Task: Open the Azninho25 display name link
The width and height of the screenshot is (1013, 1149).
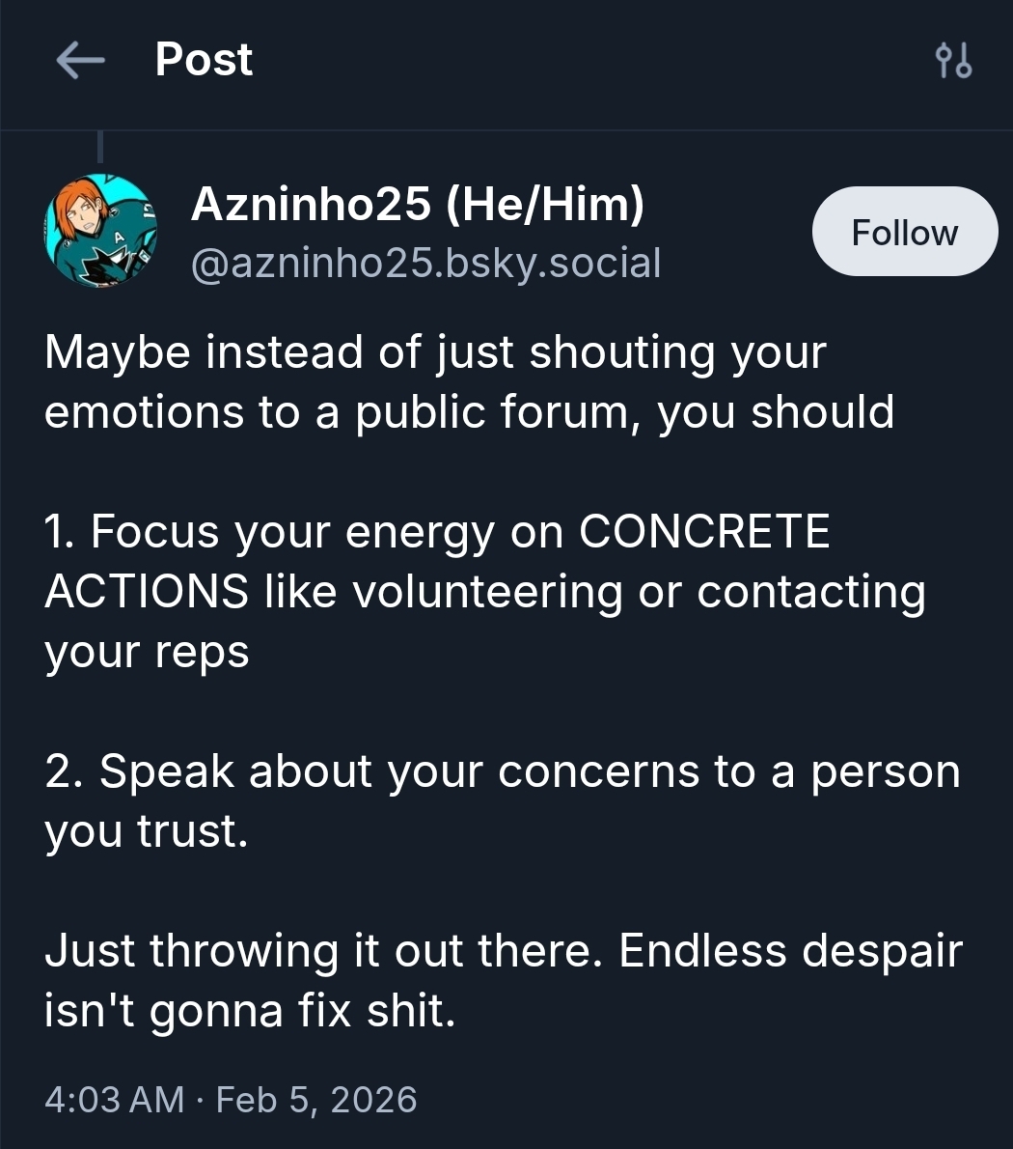Action: [x=311, y=205]
